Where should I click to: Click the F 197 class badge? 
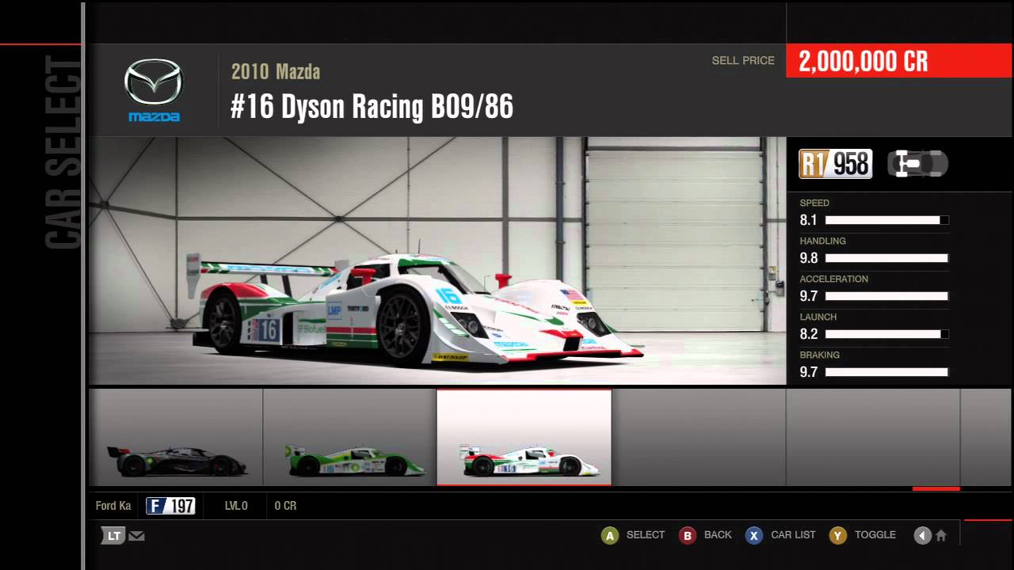pyautogui.click(x=170, y=506)
